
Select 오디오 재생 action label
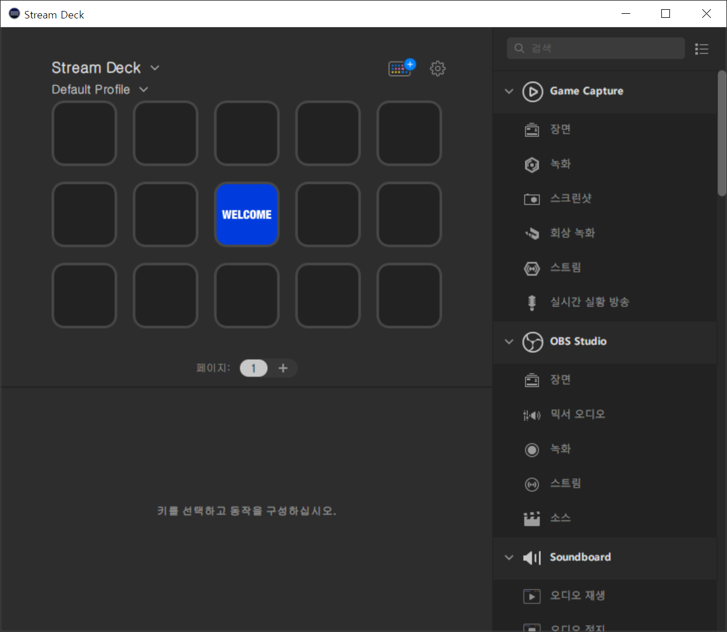coord(578,596)
